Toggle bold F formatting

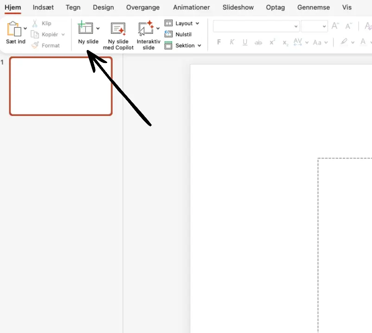[219, 42]
